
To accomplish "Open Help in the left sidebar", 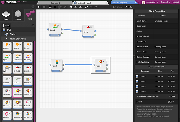I will point(6,25).
